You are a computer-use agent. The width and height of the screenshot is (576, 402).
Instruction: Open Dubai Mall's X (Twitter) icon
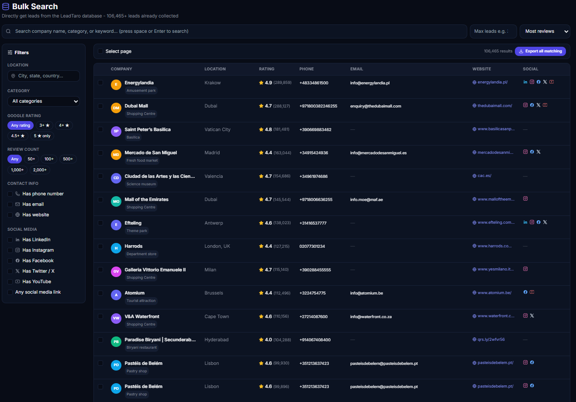538,105
